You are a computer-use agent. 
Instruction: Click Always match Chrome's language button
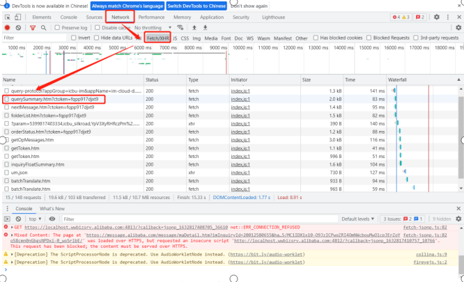pyautogui.click(x=126, y=6)
